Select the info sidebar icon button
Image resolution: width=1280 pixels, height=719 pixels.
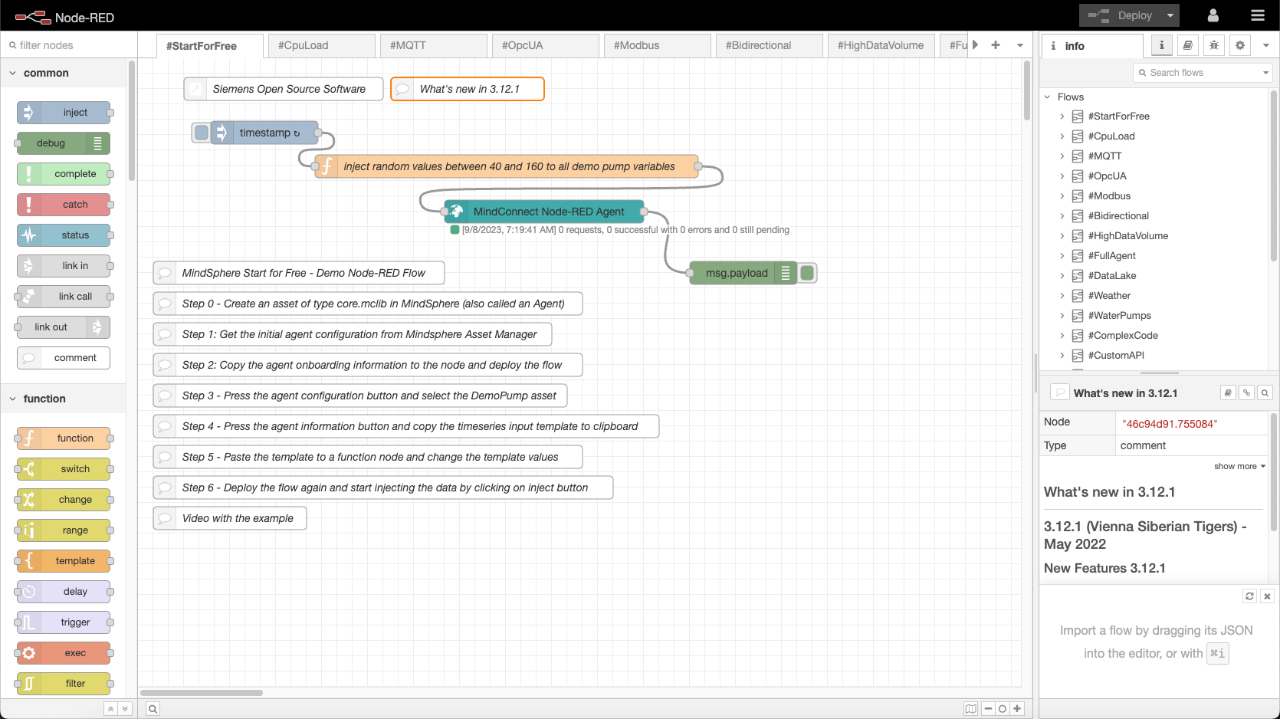(1161, 45)
